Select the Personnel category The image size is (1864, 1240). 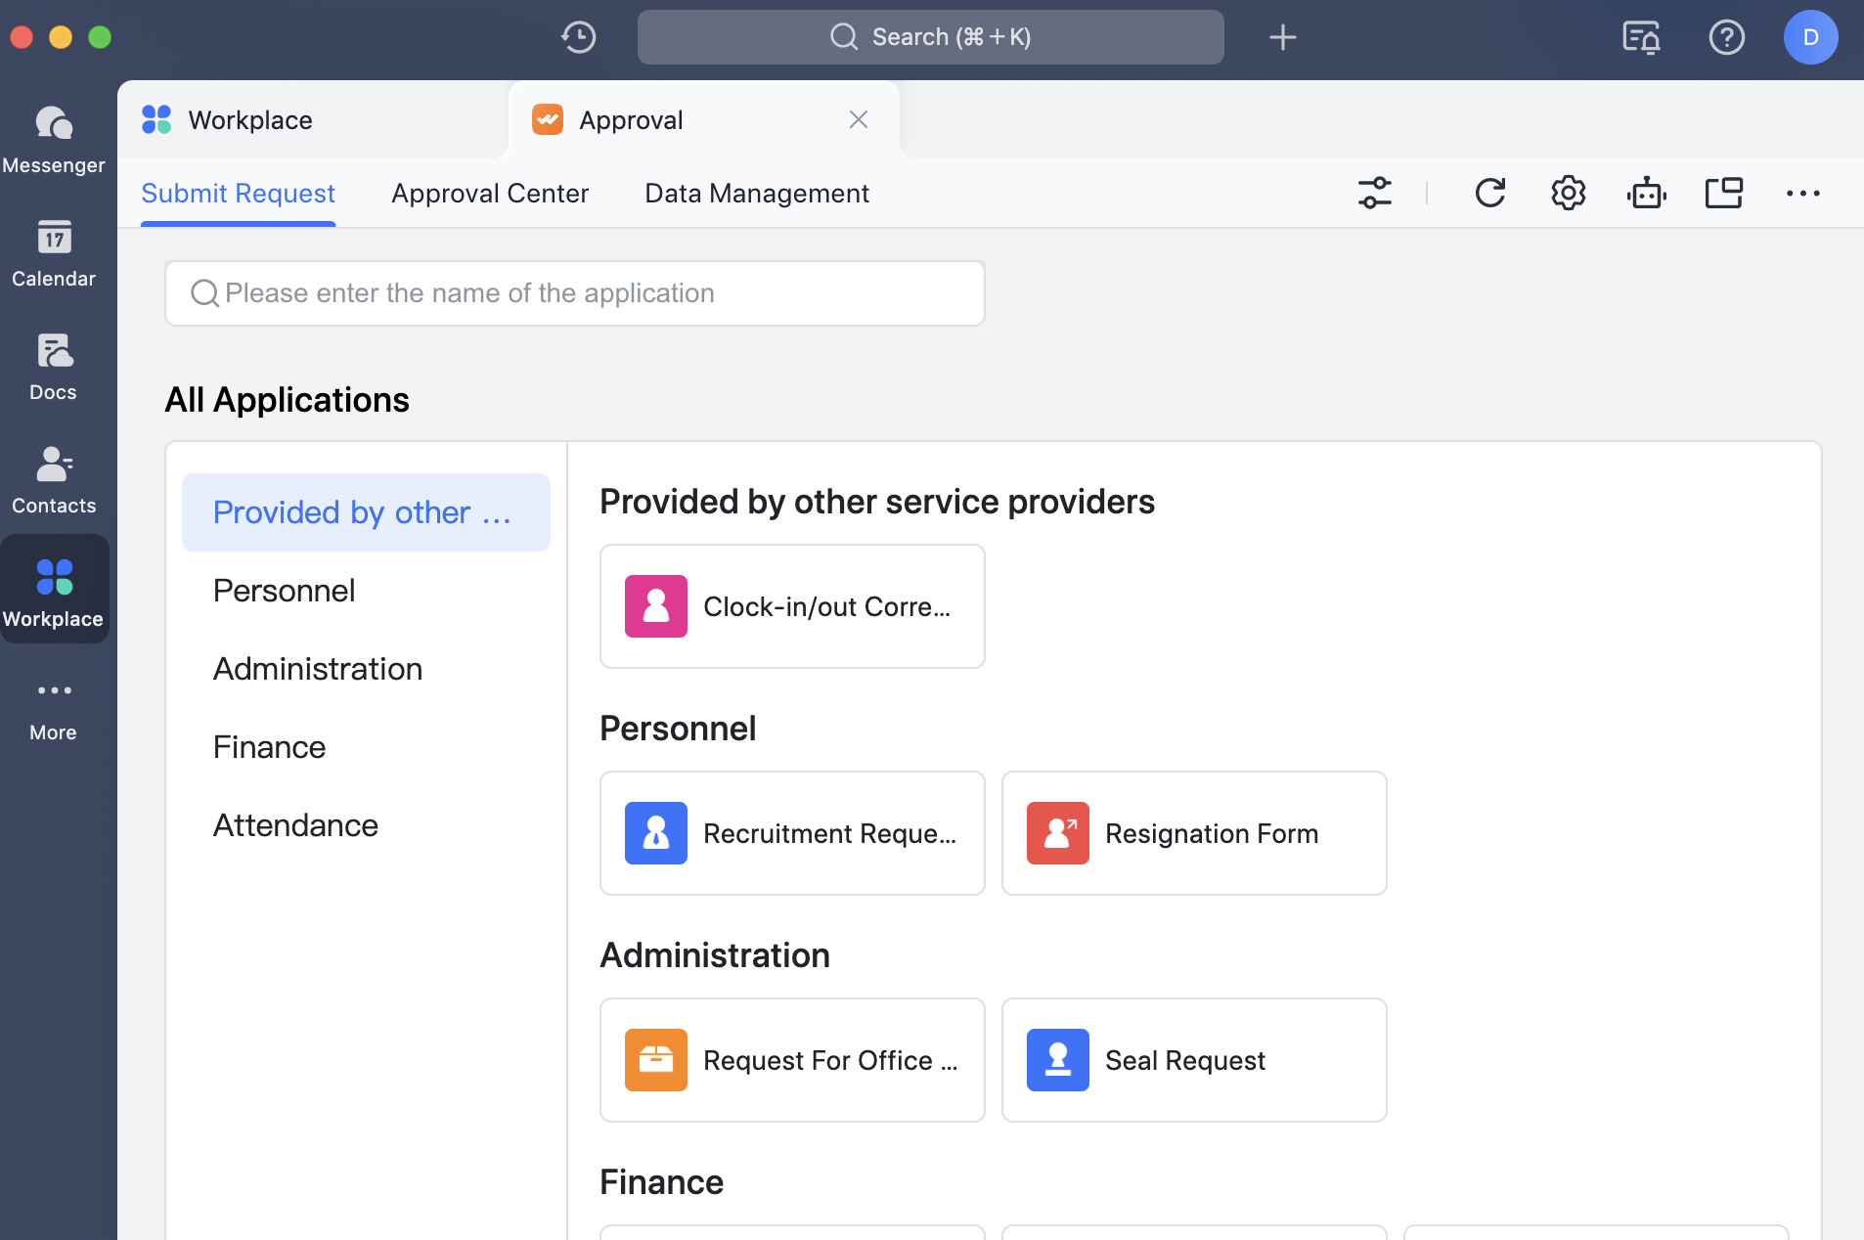click(284, 591)
